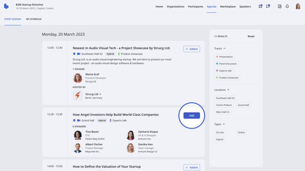The image size is (305, 171).
Task: Filter by Experts talk track
Action: [x=224, y=71]
